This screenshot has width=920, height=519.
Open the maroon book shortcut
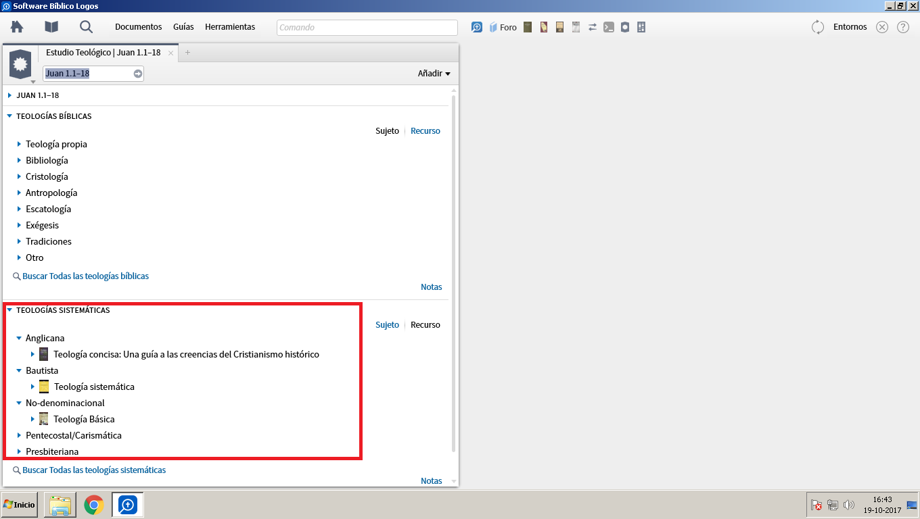click(x=544, y=27)
